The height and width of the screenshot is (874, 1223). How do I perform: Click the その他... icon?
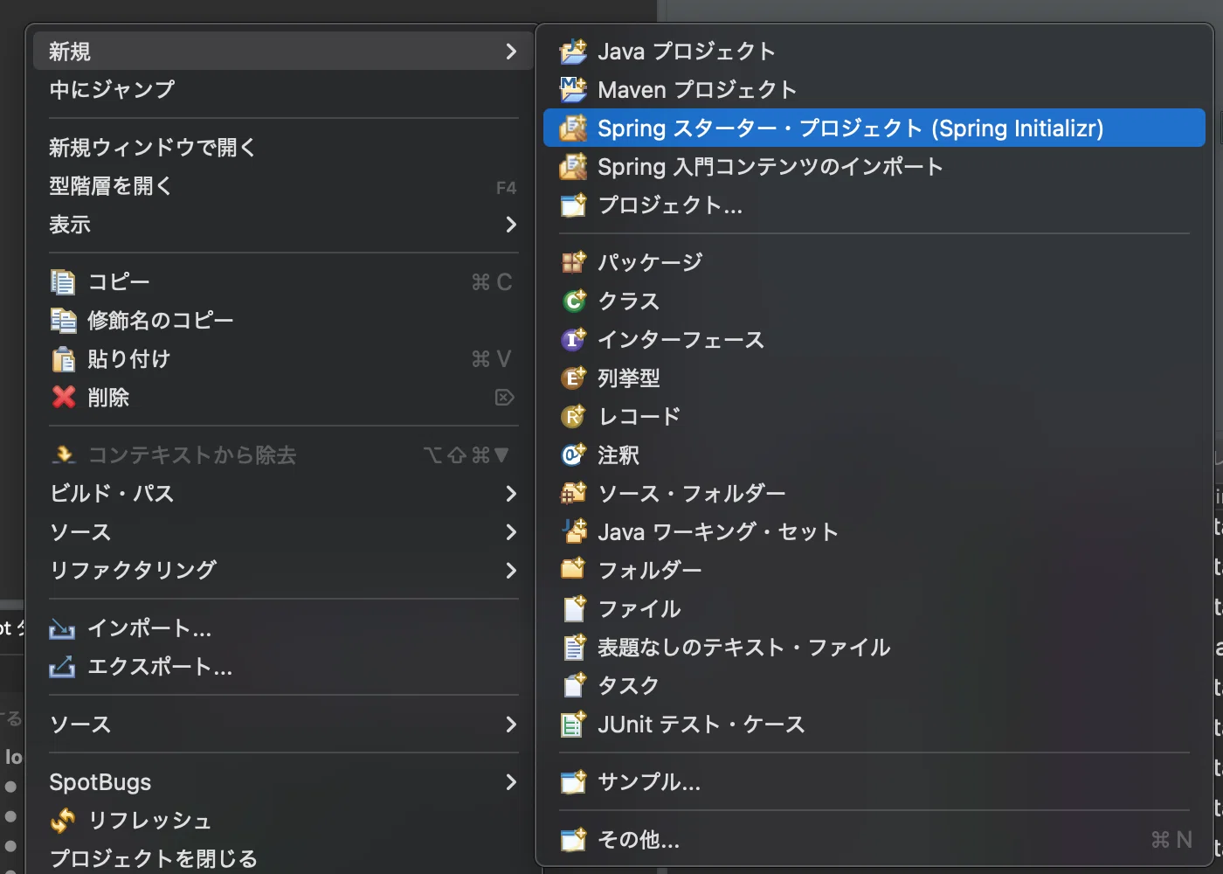[573, 839]
